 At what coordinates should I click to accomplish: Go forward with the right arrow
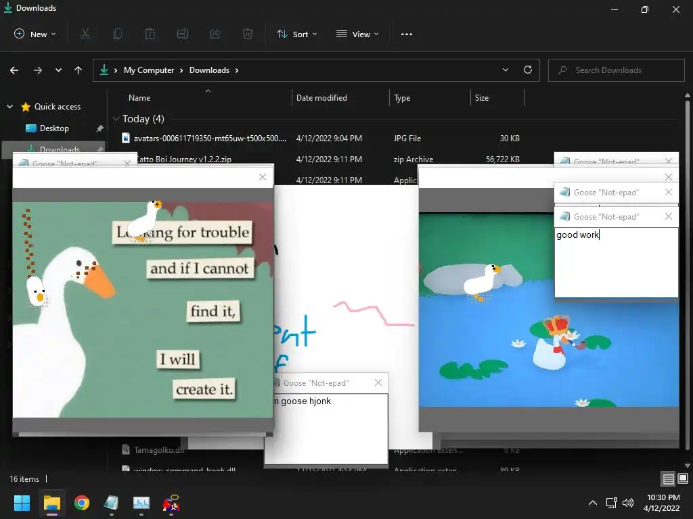tap(38, 70)
